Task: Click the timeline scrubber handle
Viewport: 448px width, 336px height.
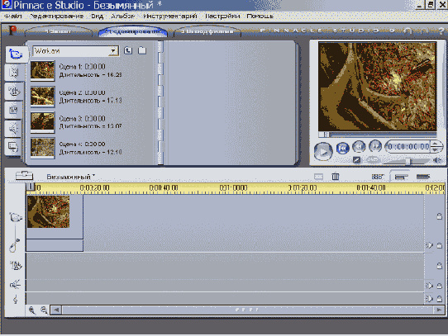Action: 30,187
